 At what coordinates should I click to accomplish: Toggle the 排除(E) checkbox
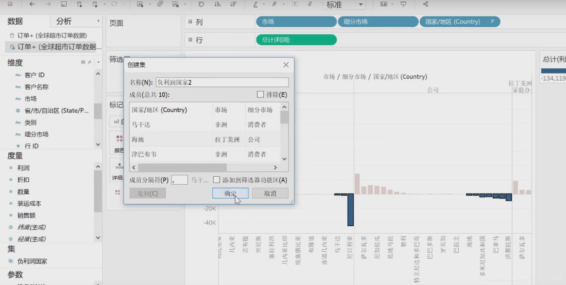coord(260,95)
